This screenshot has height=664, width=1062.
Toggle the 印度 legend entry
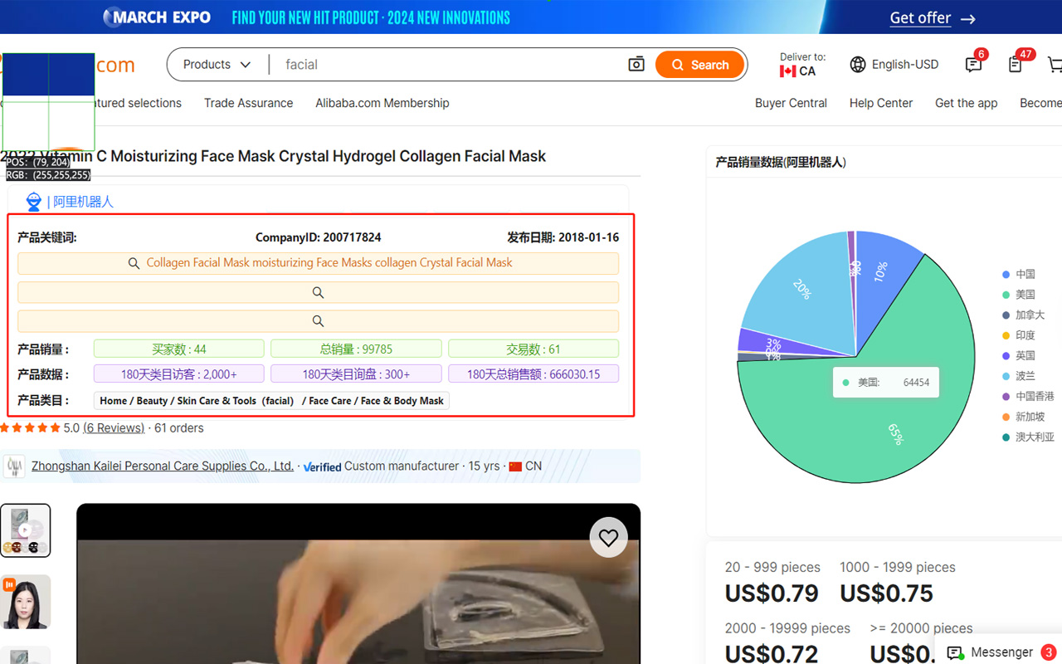(1019, 335)
